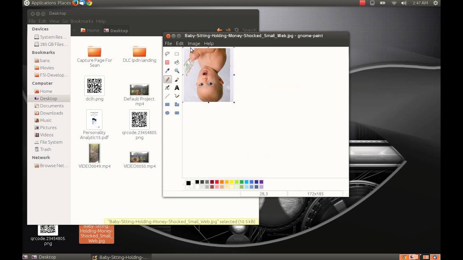Open gnome-paint Image menu
This screenshot has width=463, height=260.
coord(194,43)
